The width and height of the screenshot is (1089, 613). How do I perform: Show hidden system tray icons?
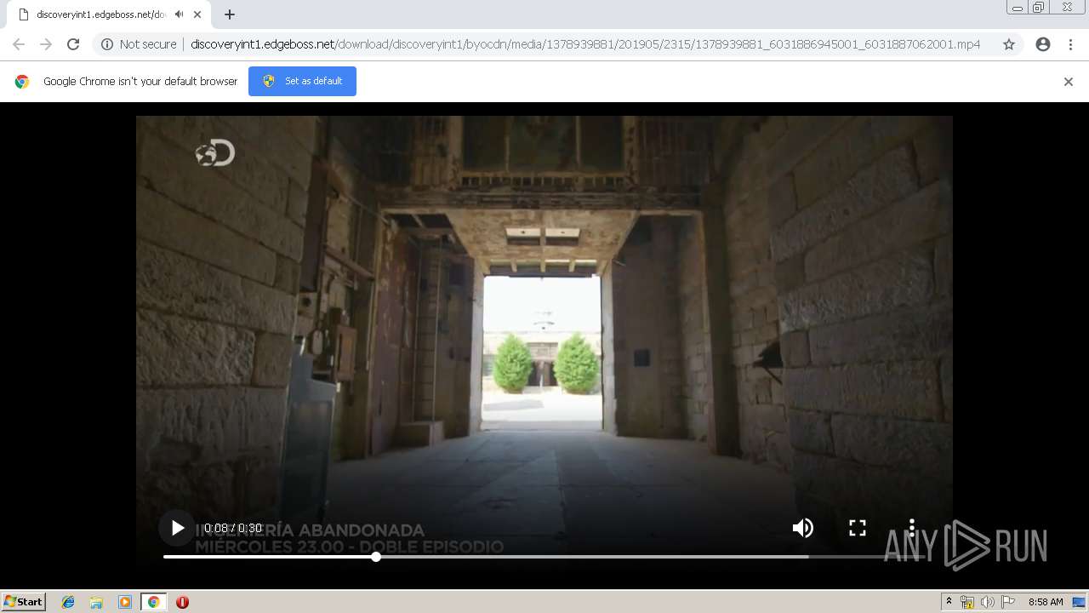(x=949, y=602)
